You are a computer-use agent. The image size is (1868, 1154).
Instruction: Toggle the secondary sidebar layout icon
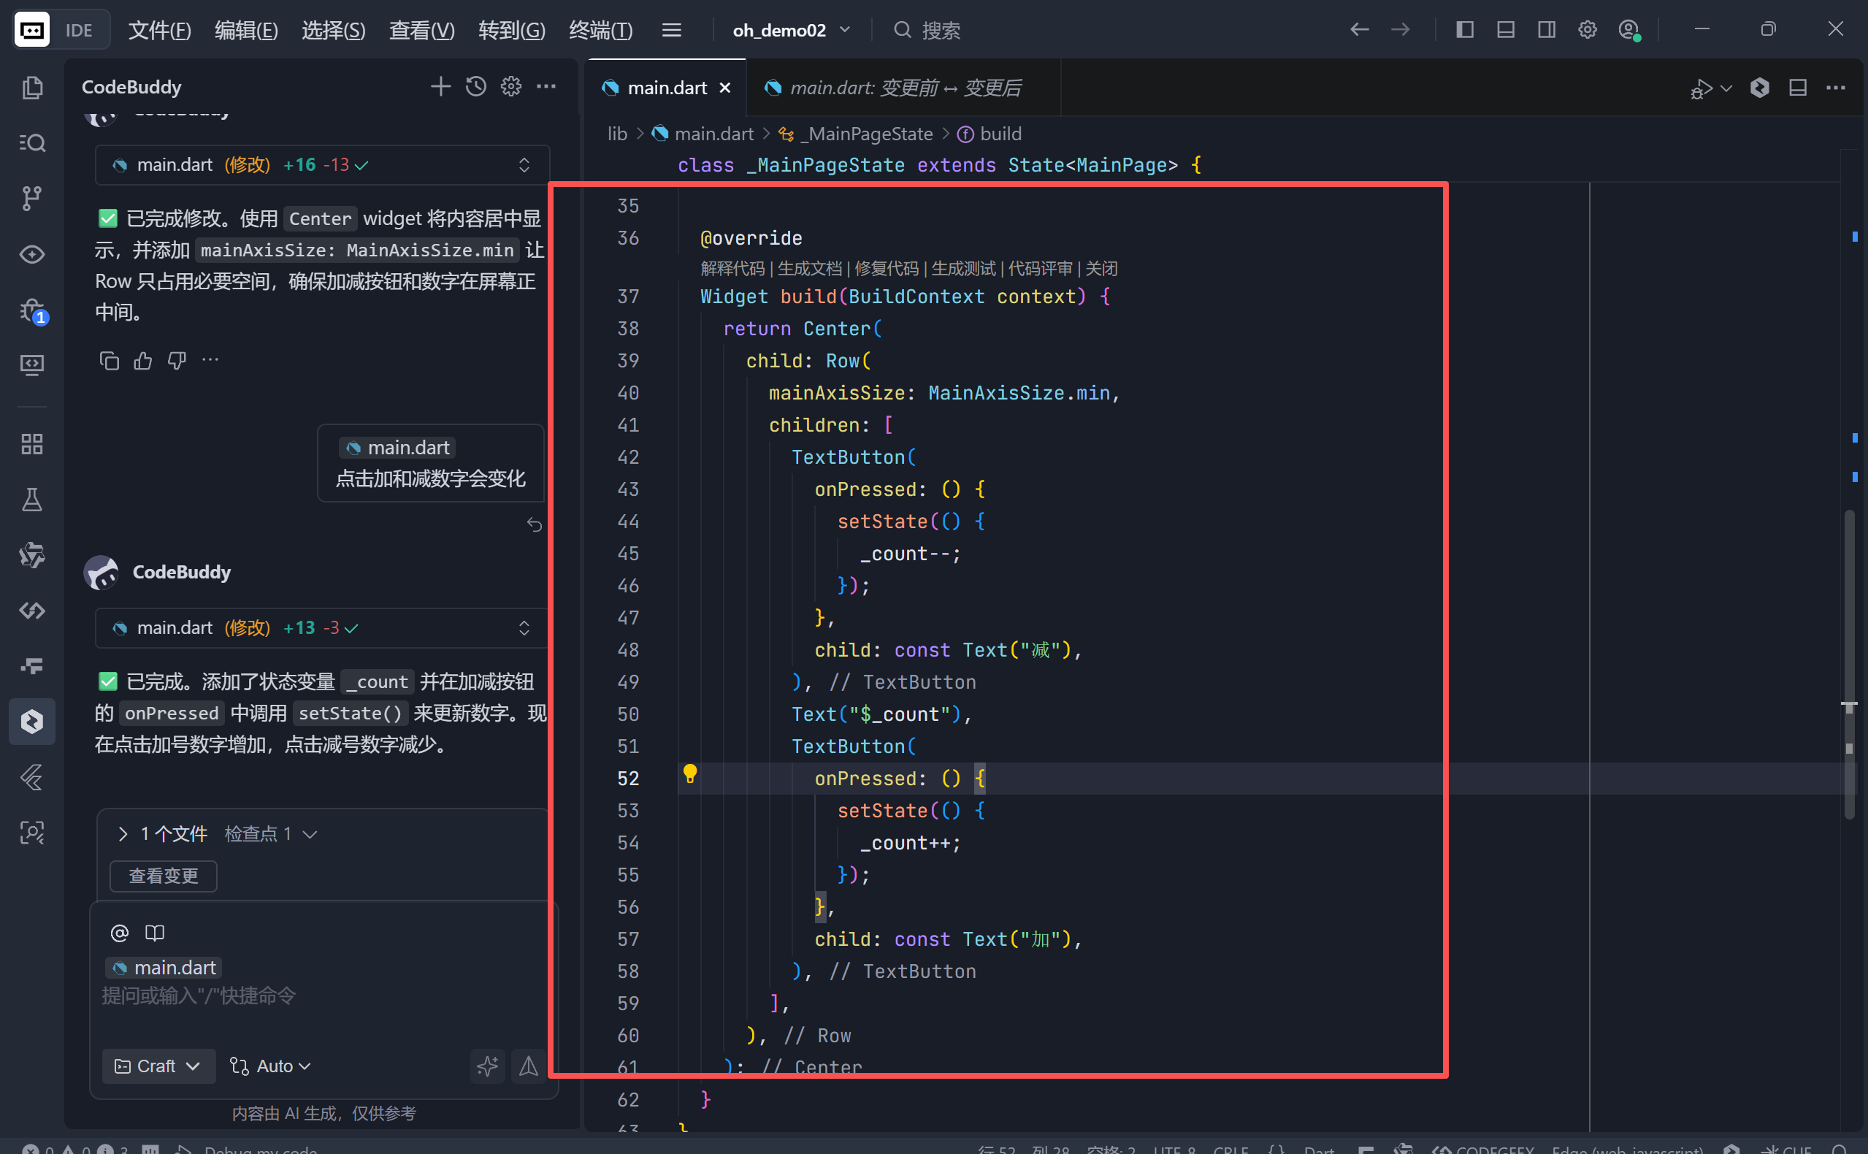point(1547,30)
